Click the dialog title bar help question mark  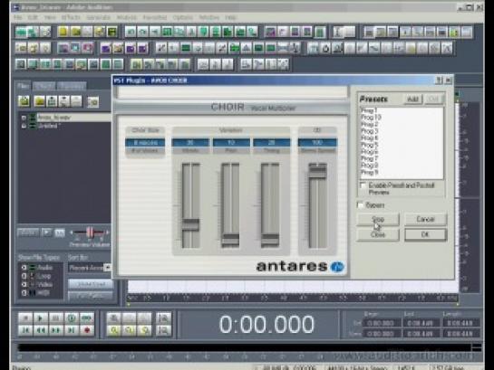[x=439, y=81]
